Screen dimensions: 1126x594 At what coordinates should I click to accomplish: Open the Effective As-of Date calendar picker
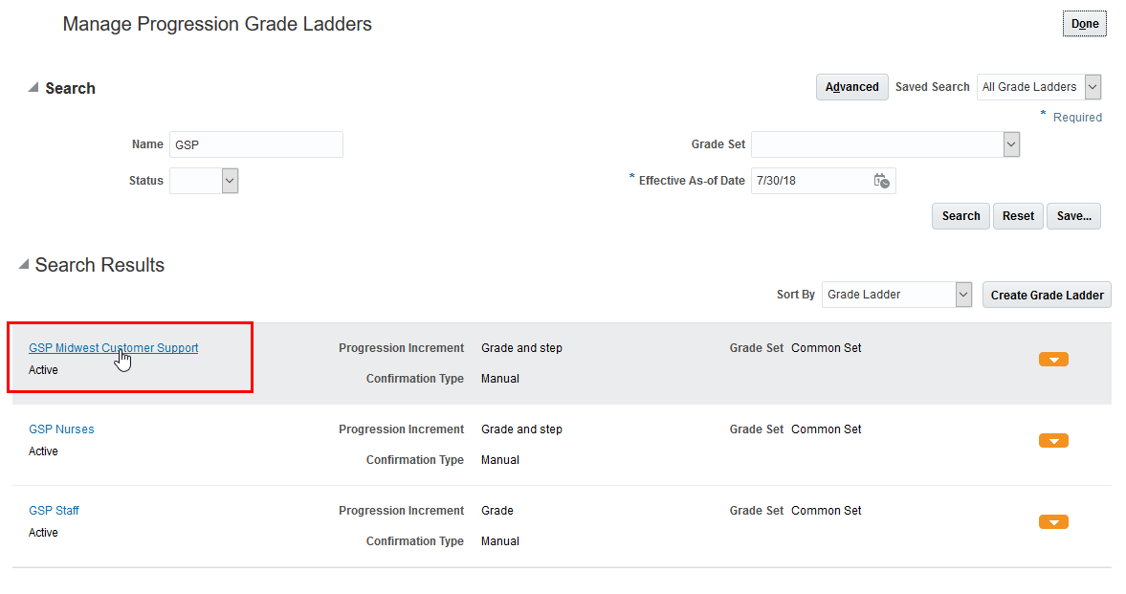(x=881, y=181)
